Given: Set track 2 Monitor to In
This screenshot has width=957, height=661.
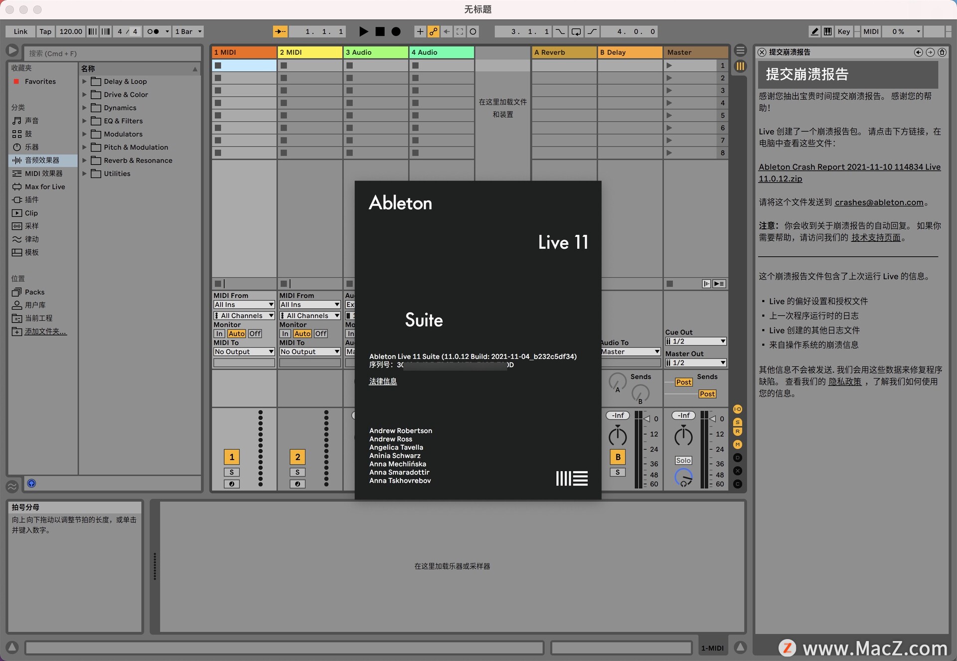Looking at the screenshot, I should (285, 333).
